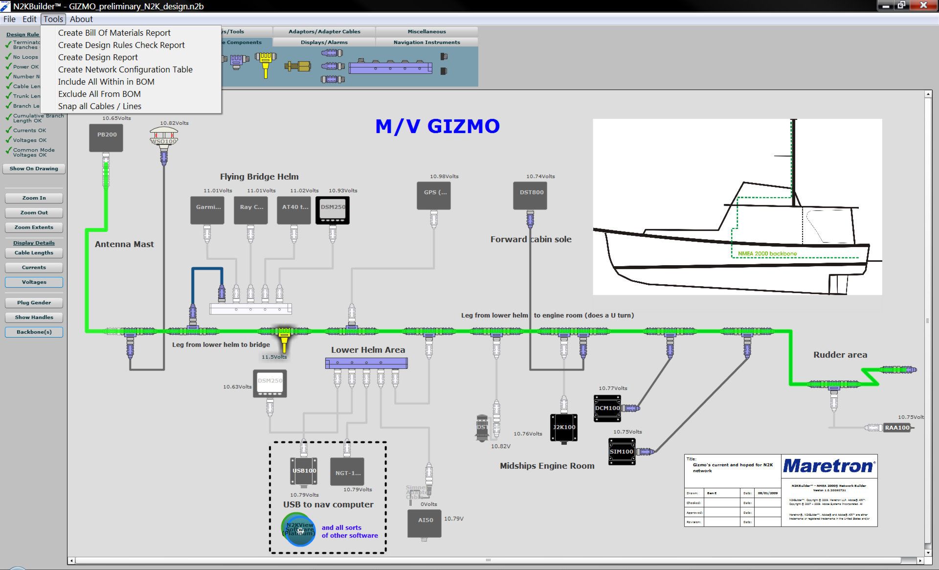Select the DSM250 display at Flying Bridge
This screenshot has width=939, height=570.
[333, 210]
